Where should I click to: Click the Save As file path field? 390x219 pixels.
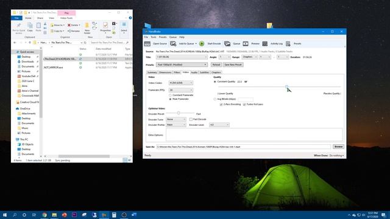tap(244, 147)
